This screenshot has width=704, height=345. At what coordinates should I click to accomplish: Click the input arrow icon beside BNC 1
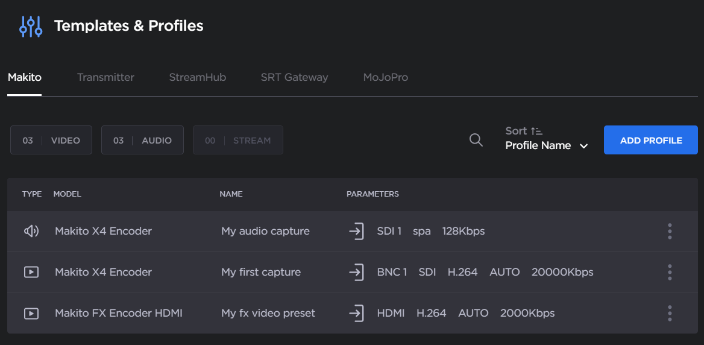tap(356, 272)
